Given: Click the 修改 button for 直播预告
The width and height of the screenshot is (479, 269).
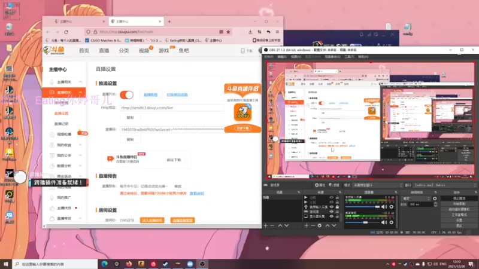Looking at the screenshot, I should pyautogui.click(x=178, y=186).
